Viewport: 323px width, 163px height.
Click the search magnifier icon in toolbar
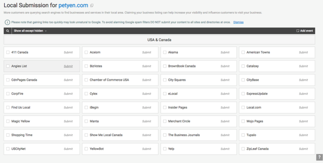point(8,31)
